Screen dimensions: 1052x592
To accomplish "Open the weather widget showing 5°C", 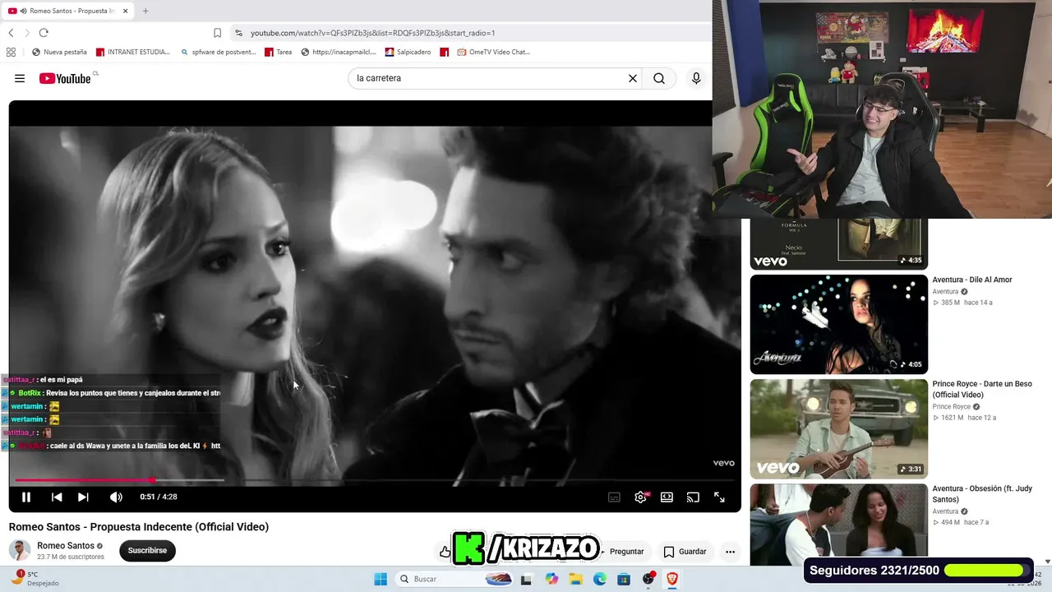I will tap(33, 578).
